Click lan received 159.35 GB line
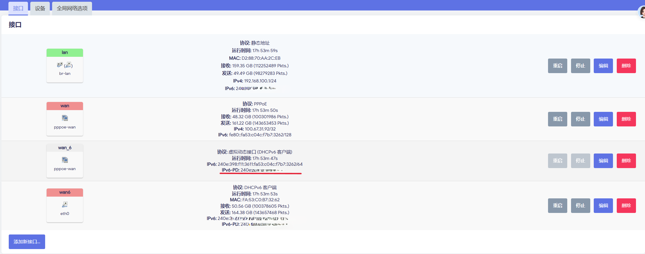The height and width of the screenshot is (254, 645). (255, 66)
